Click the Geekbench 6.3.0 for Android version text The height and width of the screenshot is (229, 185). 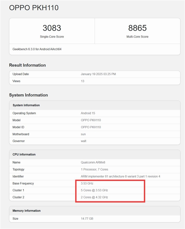(37, 49)
